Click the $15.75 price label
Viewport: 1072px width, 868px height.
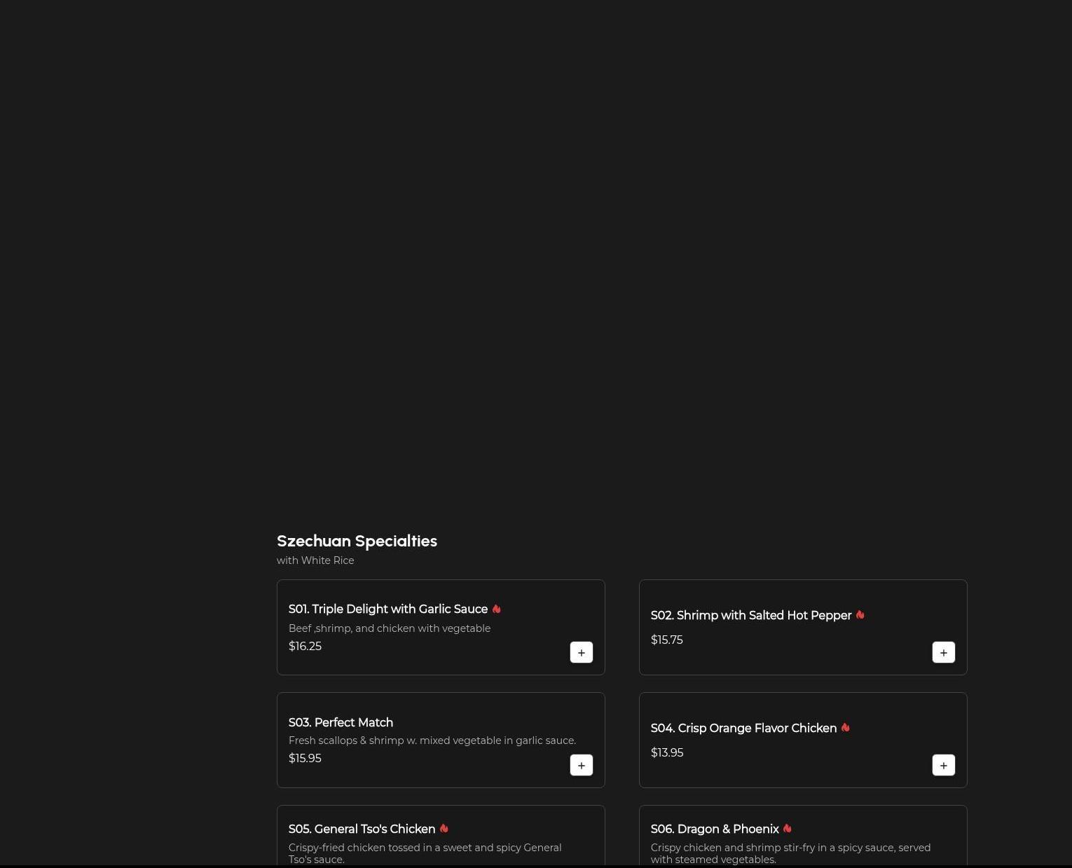(x=667, y=640)
